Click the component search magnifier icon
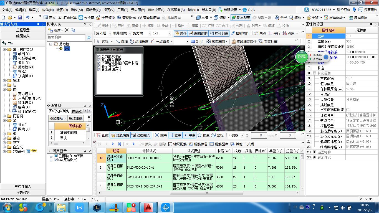The height and width of the screenshot is (213, 379). pyautogui.click(x=89, y=37)
